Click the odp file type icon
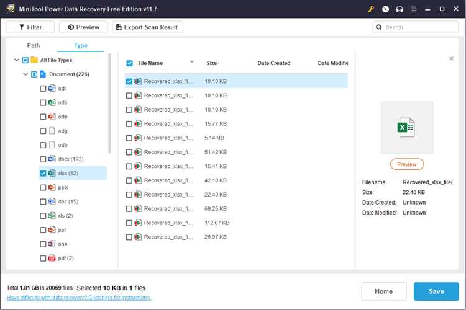The image size is (466, 310). pyautogui.click(x=52, y=117)
